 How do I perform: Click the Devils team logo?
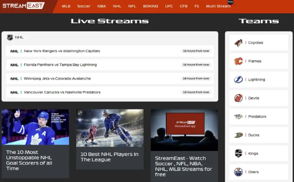[x=239, y=98]
